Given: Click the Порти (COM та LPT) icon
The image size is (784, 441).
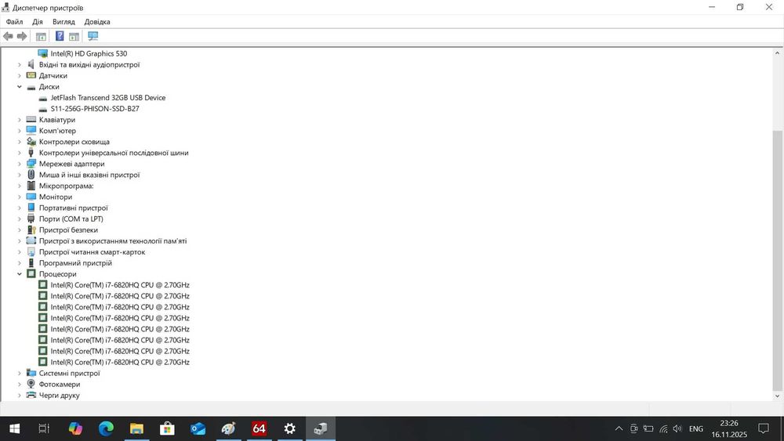Looking at the screenshot, I should (31, 219).
